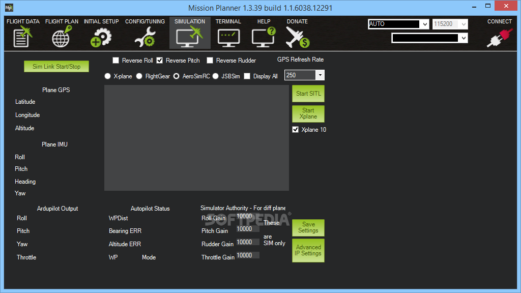Click the Bearing ERR label

point(125,231)
